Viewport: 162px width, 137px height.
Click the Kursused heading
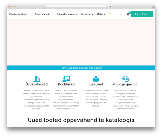click(x=96, y=84)
